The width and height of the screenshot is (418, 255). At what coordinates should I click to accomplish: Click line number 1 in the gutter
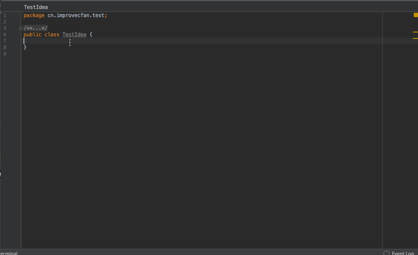point(5,15)
